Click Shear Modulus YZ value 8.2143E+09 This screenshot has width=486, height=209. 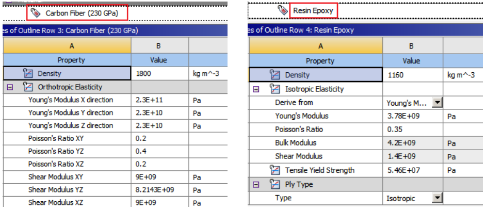160,190
